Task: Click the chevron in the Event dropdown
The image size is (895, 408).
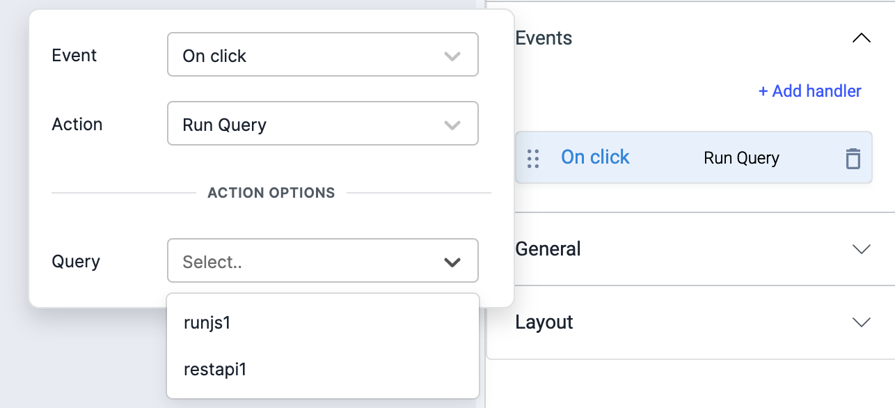Action: point(452,56)
